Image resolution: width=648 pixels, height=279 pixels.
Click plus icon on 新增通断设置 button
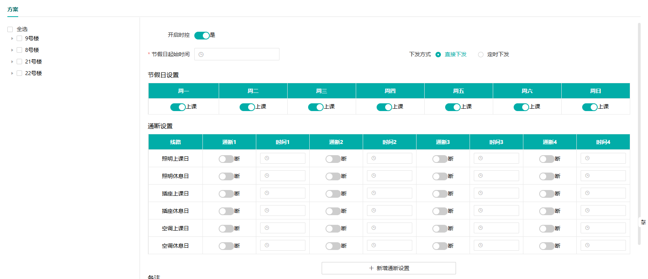tap(371, 268)
